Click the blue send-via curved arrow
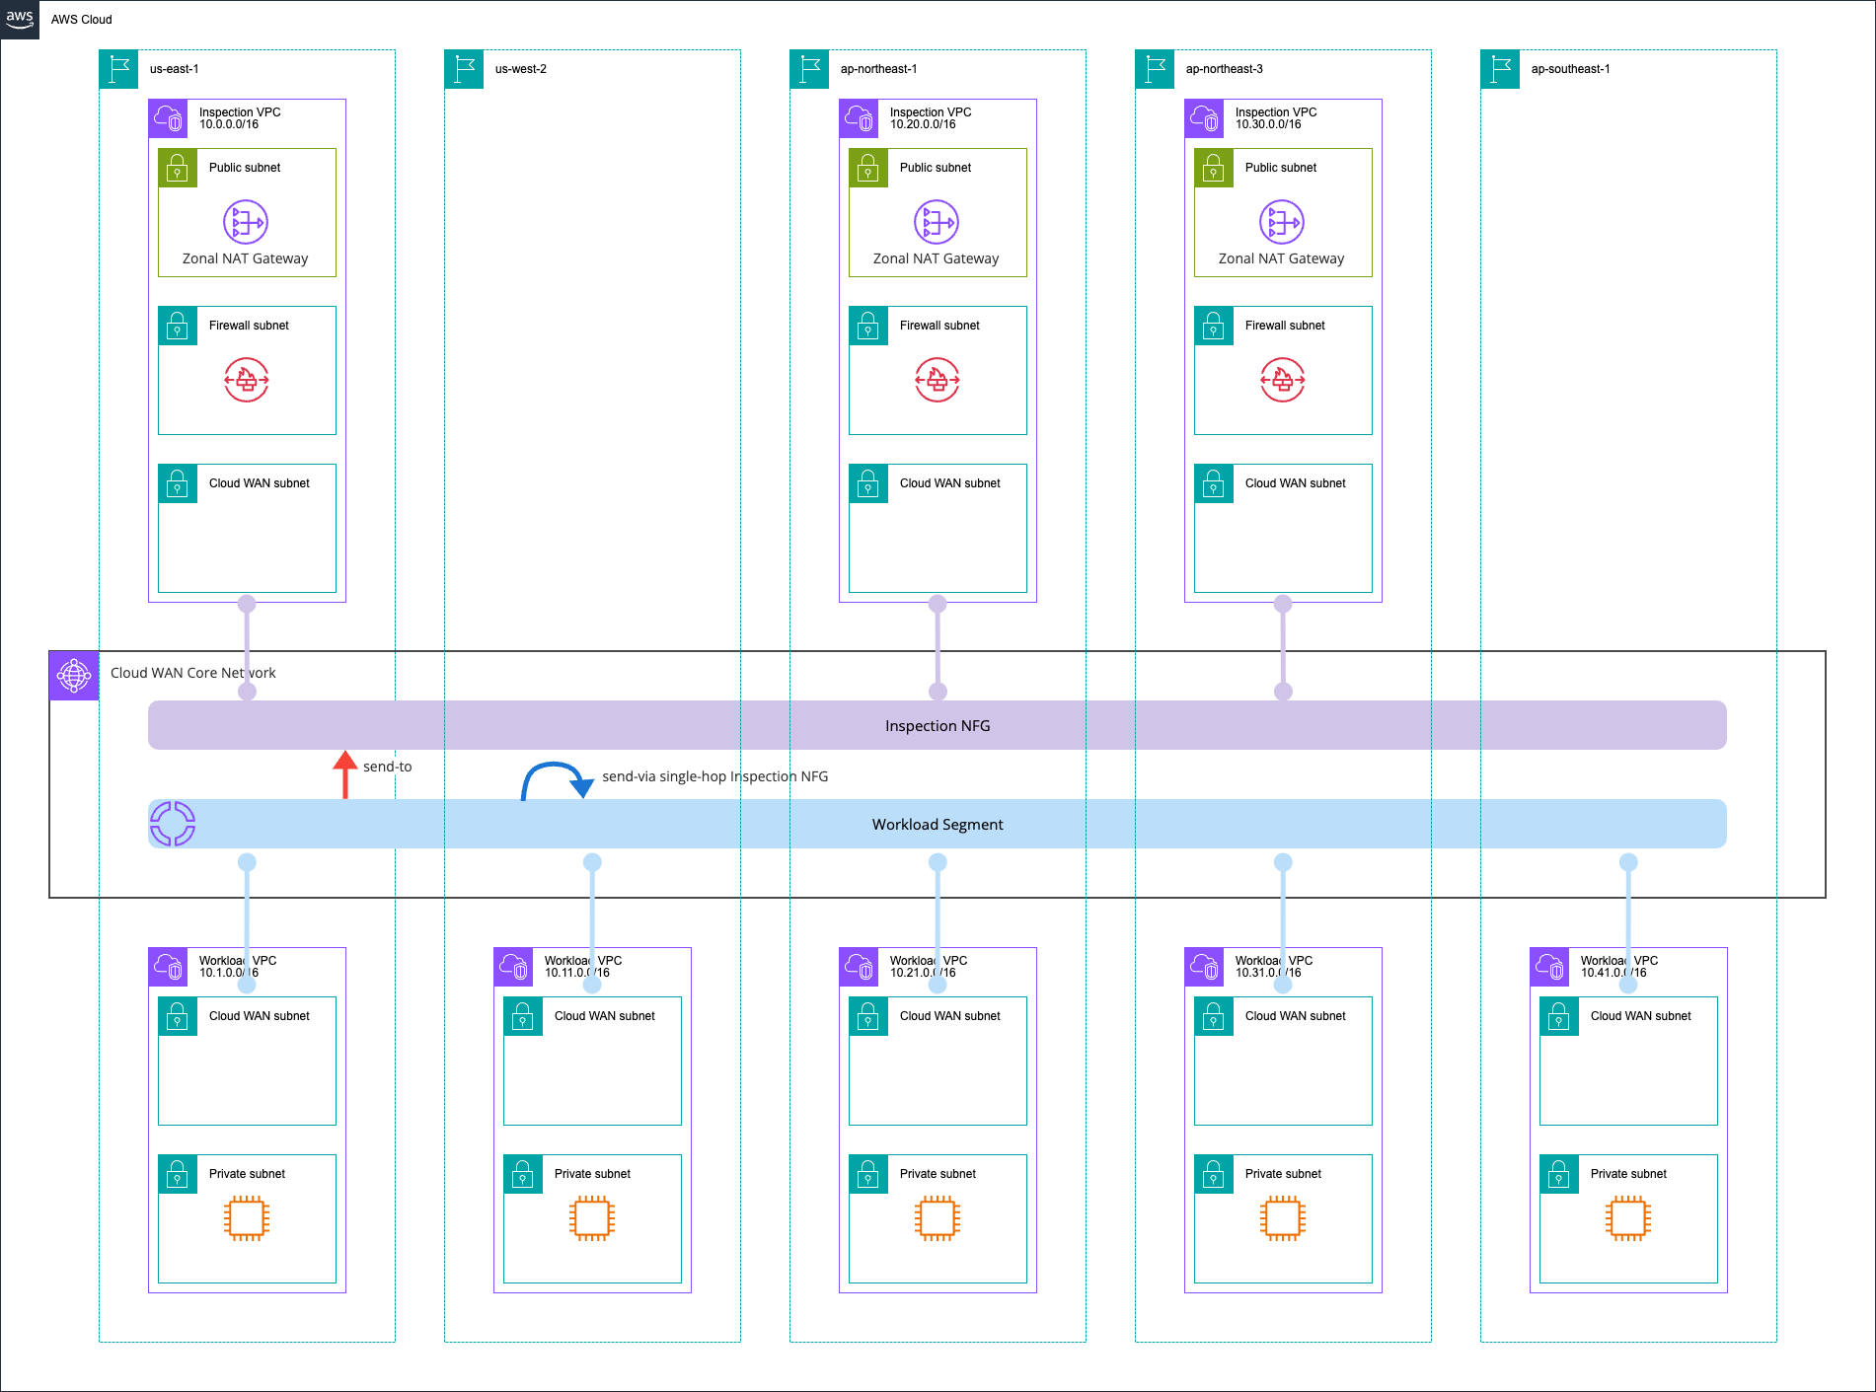The height and width of the screenshot is (1392, 1876). pyautogui.click(x=558, y=780)
